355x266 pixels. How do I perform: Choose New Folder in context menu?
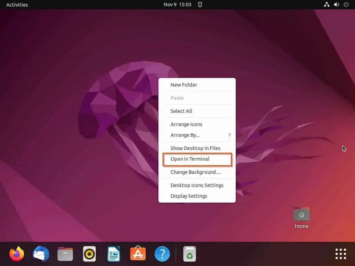(197, 85)
